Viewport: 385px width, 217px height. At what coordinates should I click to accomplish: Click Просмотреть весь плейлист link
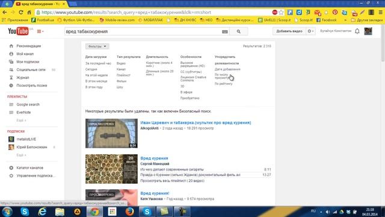pyautogui.click(x=173, y=181)
